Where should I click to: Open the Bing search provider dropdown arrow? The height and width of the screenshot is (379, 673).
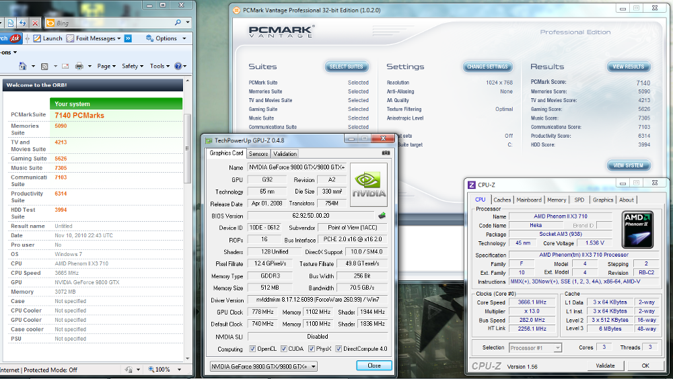pos(188,22)
